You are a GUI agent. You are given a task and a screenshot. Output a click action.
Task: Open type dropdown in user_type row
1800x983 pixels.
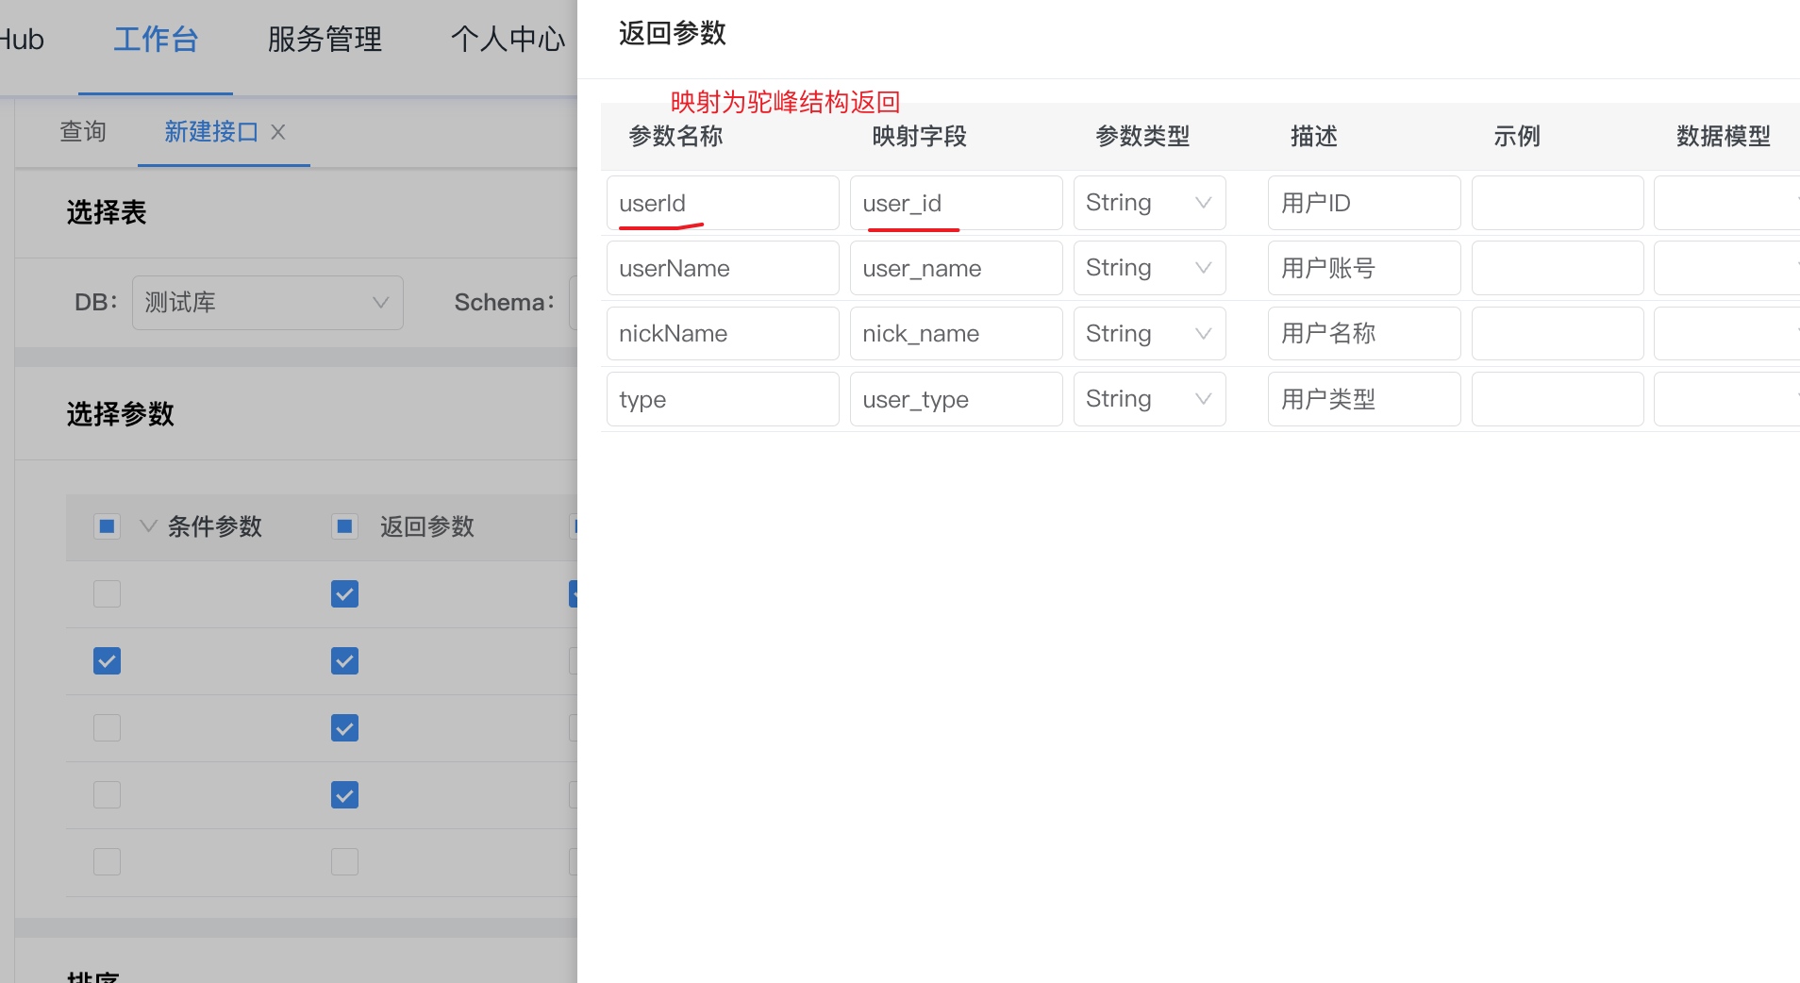1149,399
